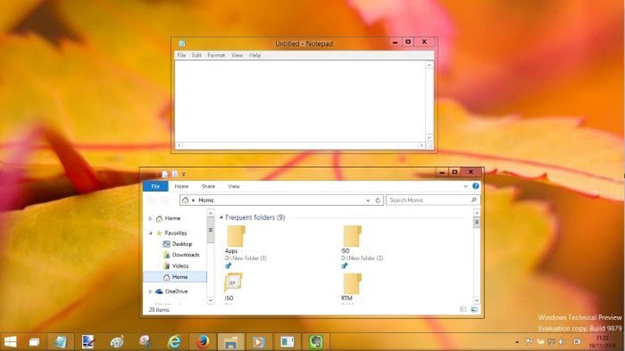Open the media player taskbar icon
Screen dimensions: 625x351
click(259, 342)
